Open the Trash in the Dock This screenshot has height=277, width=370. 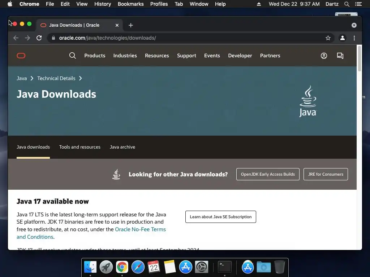click(280, 267)
